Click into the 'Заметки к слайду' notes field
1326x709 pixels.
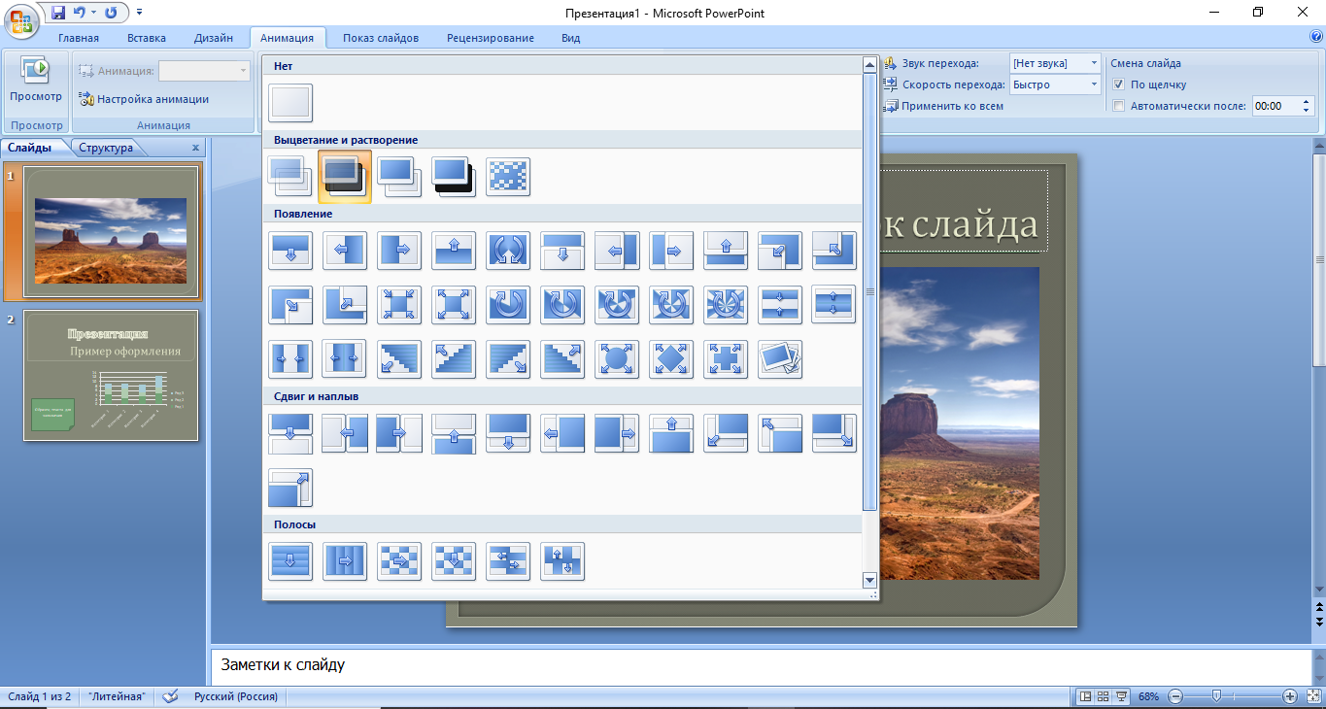click(x=761, y=665)
